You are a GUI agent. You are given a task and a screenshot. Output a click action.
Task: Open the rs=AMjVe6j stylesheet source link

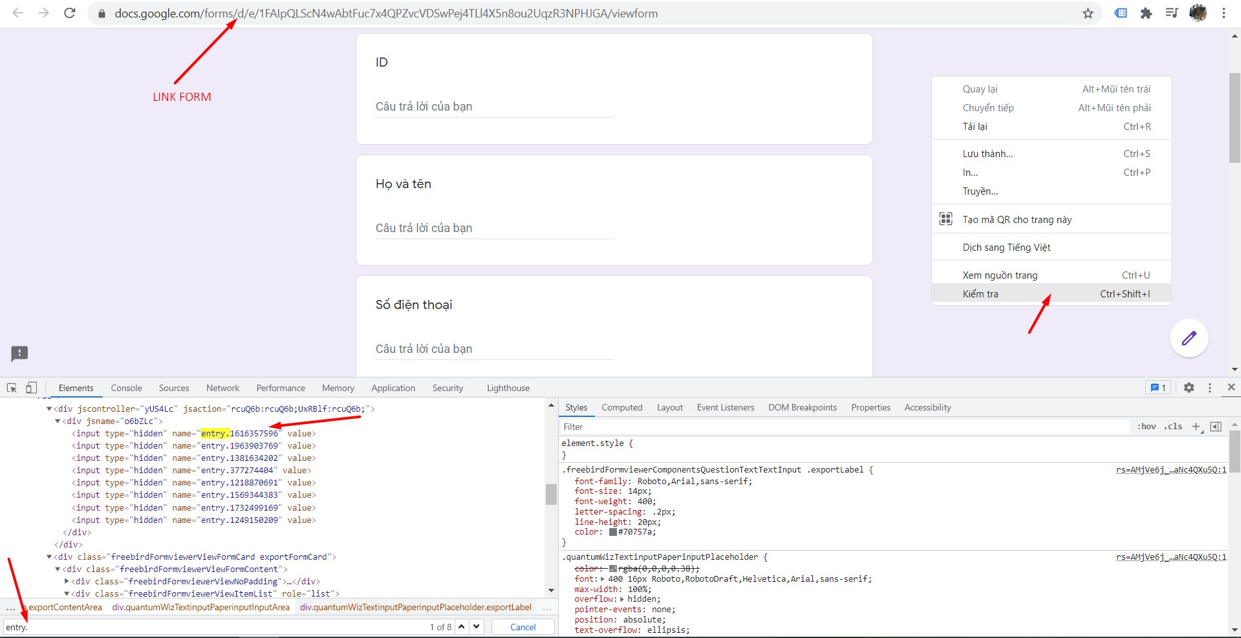(1171, 470)
